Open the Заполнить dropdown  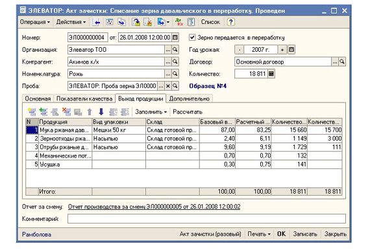[x=151, y=112]
